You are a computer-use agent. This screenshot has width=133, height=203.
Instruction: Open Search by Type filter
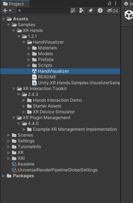(82, 11)
